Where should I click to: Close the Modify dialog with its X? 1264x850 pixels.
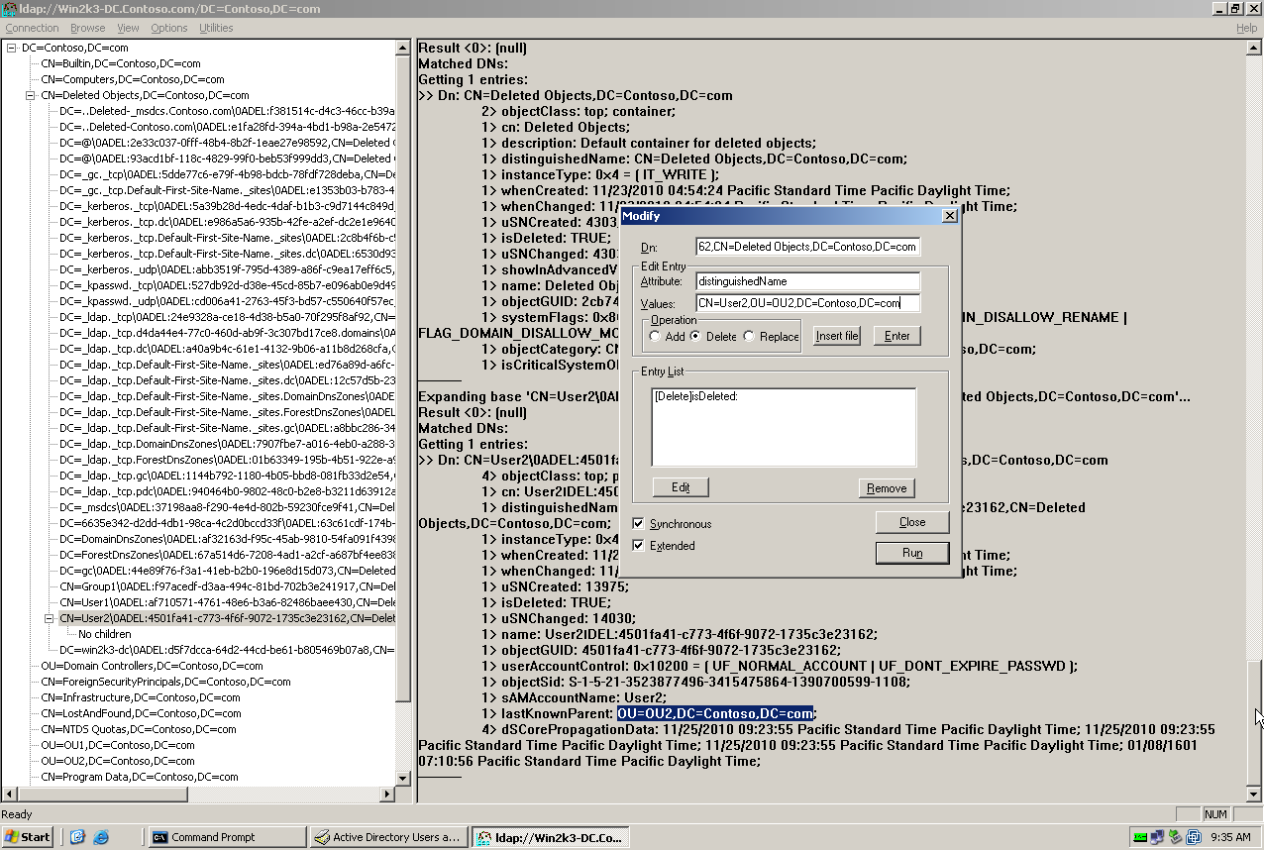click(x=948, y=216)
